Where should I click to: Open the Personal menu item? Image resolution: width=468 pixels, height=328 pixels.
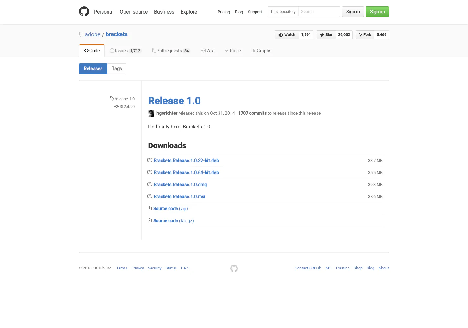tap(103, 12)
